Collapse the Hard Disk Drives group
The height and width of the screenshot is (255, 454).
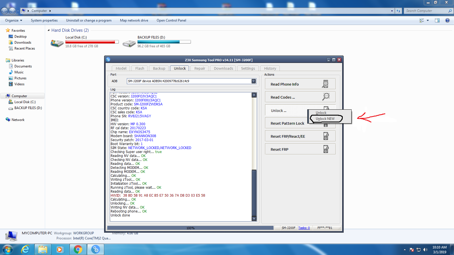pos(49,30)
